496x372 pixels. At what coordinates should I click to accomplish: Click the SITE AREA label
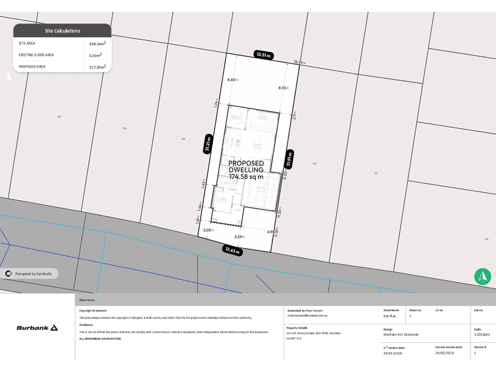[27, 43]
